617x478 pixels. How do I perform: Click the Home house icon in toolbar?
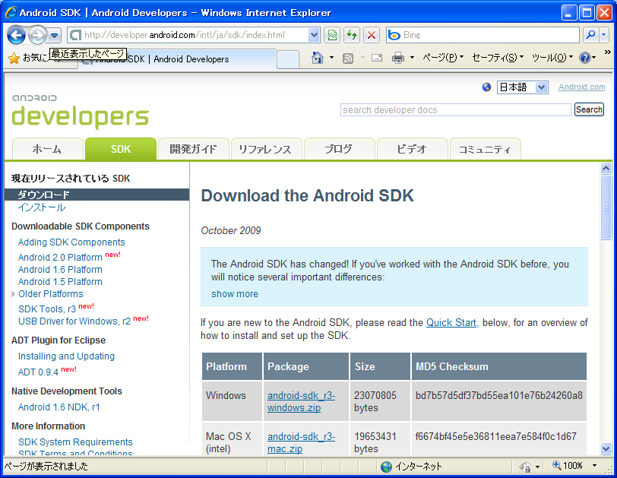point(317,59)
